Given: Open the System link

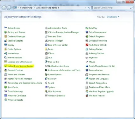Looking at the screenshot, I should tap(52, 87).
